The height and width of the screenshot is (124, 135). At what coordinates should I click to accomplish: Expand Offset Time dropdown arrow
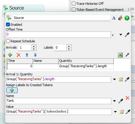[121, 35]
